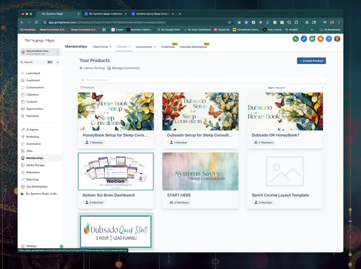Open the All Bookmarks folder
Viewport: 361px width, 269px height.
(330, 30)
